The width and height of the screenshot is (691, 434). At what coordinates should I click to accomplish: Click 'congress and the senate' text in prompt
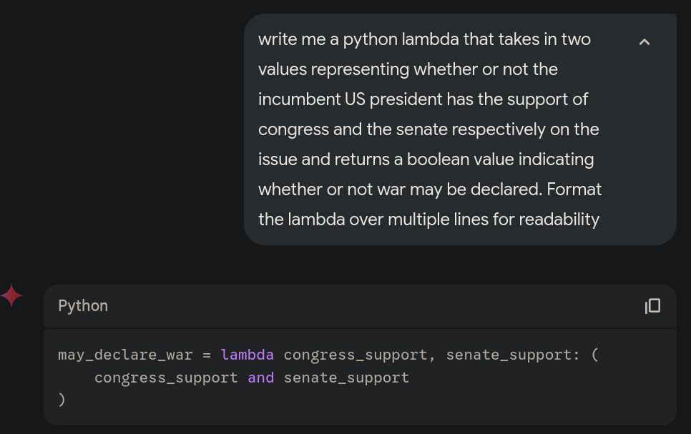click(353, 129)
